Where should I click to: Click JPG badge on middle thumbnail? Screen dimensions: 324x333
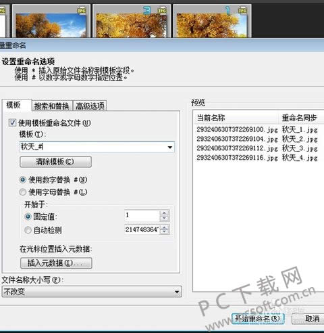[162, 10]
